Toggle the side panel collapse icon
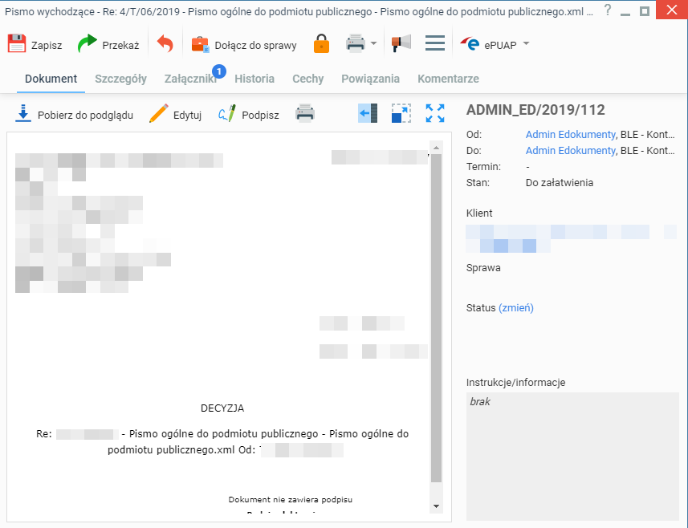Viewport: 688px width, 528px height. pos(368,113)
